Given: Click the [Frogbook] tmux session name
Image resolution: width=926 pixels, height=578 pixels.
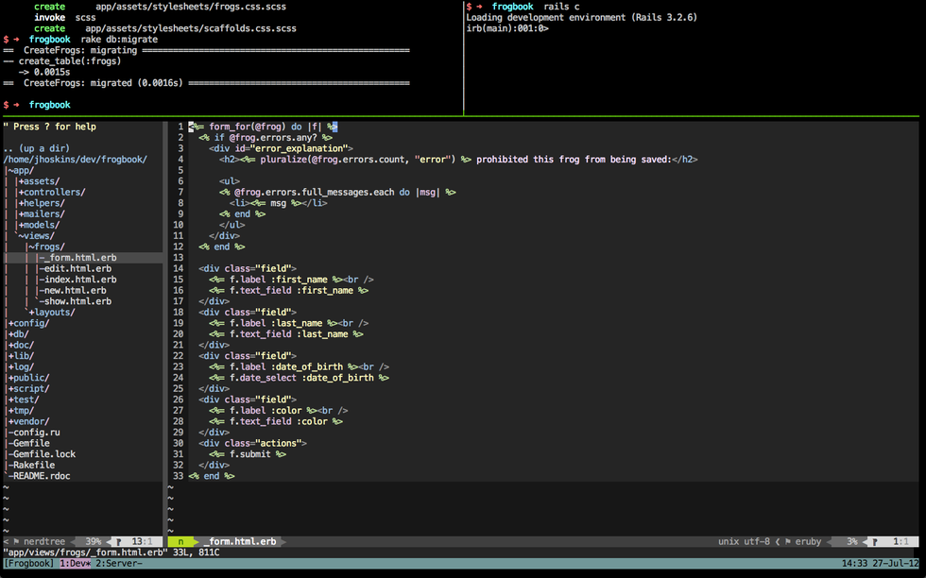Looking at the screenshot, I should [x=28, y=564].
